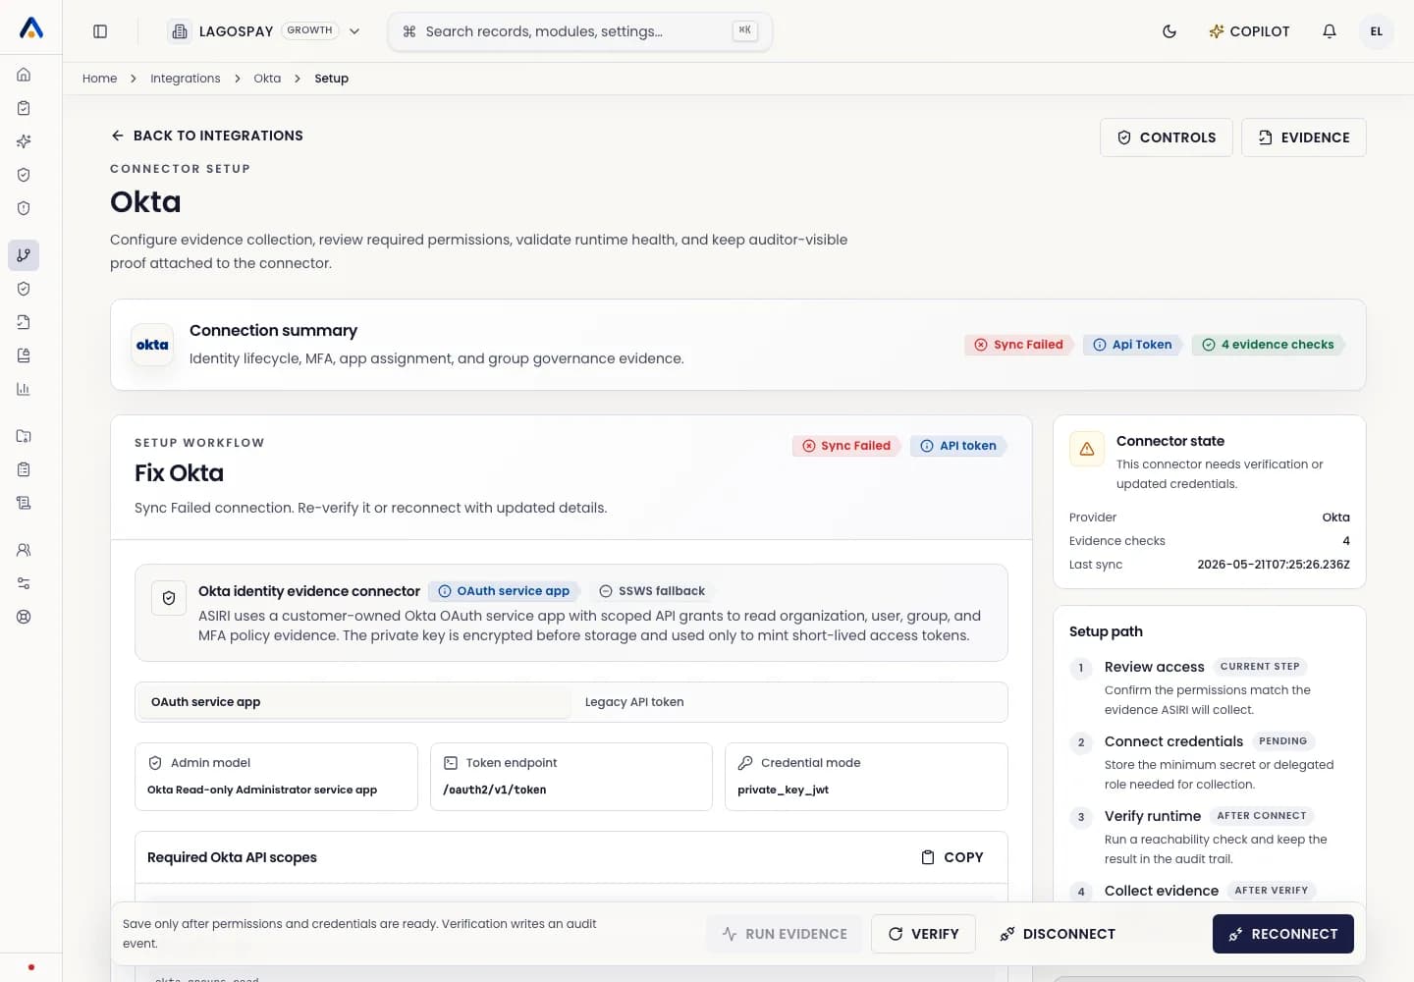Open the shield-alert icon in sidebar
1414x982 pixels.
click(24, 208)
